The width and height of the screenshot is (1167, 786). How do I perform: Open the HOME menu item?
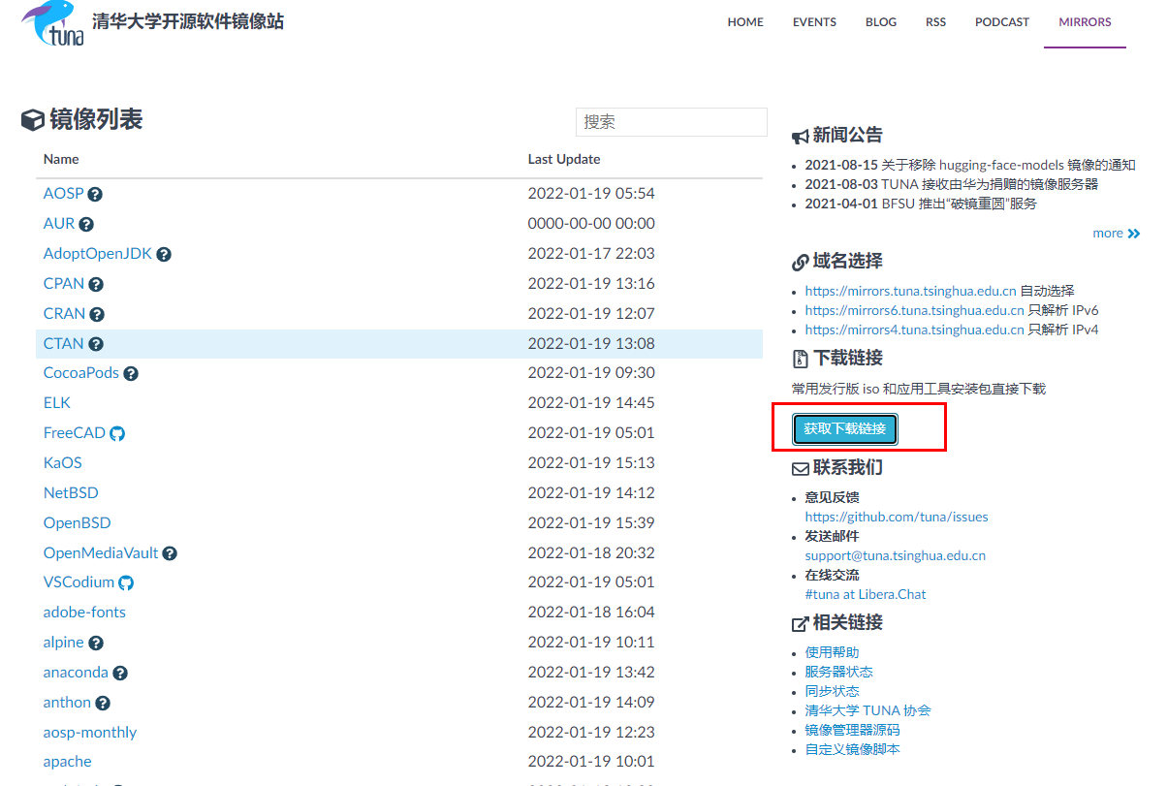point(745,22)
